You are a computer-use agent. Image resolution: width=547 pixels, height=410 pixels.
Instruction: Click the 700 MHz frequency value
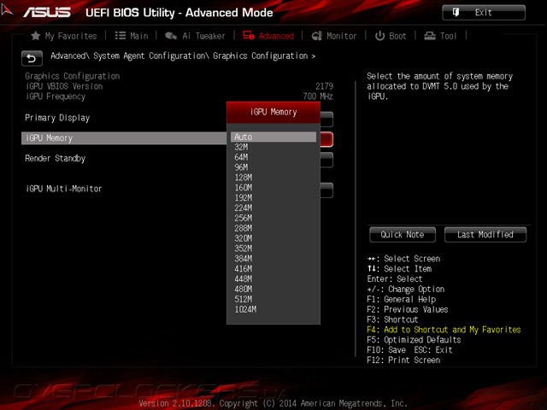coord(318,97)
